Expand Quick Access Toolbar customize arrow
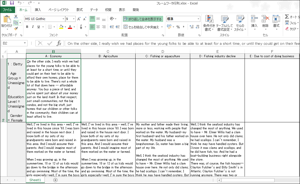 tap(39, 3)
